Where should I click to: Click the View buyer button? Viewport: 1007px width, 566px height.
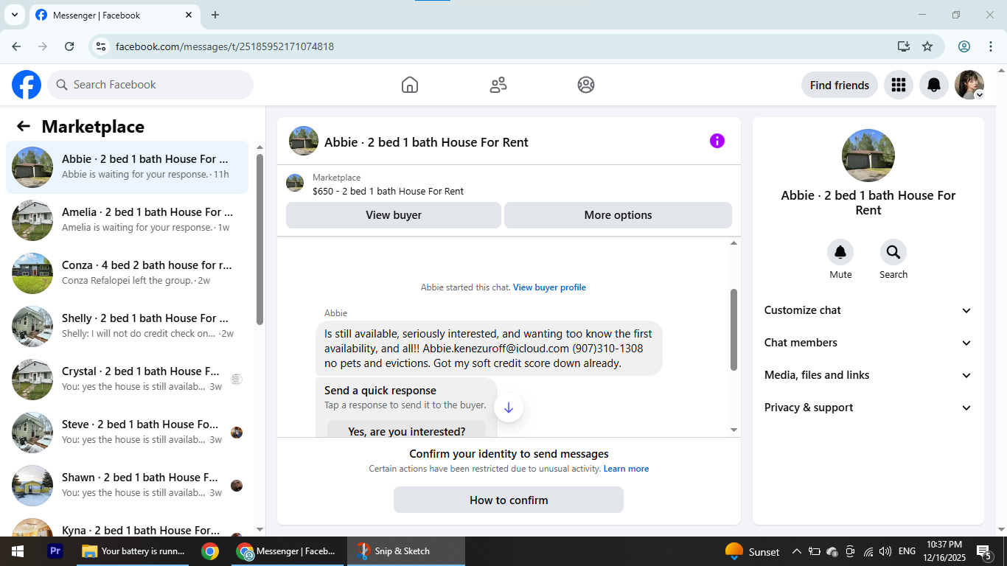394,215
